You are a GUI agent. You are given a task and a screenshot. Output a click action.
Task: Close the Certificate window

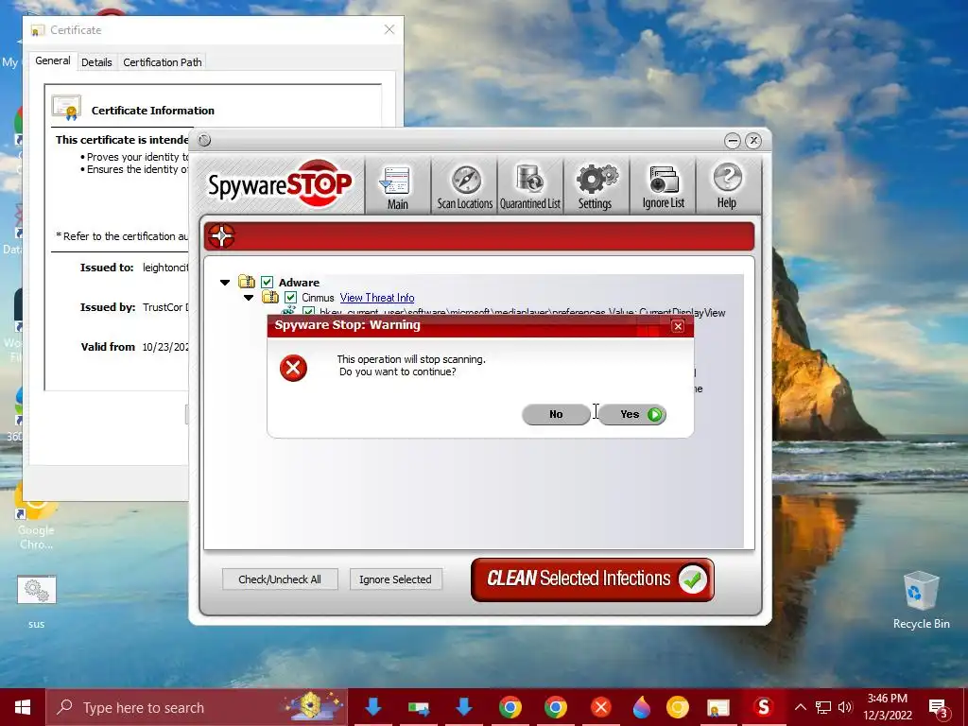pyautogui.click(x=389, y=29)
